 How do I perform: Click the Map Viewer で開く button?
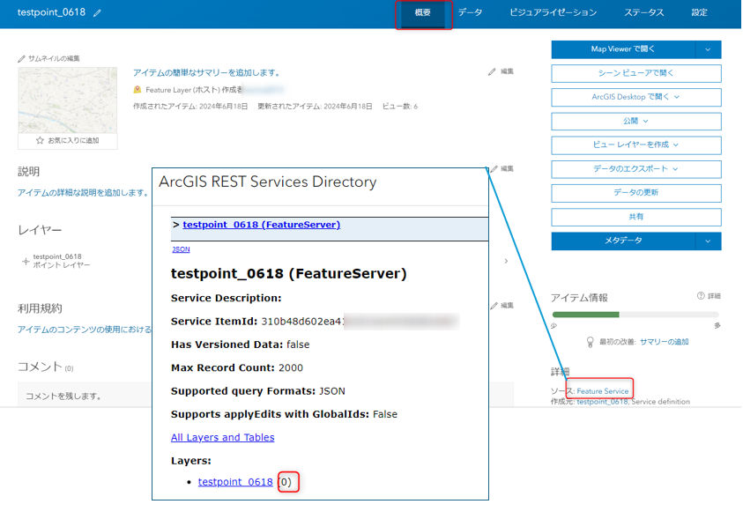click(623, 49)
